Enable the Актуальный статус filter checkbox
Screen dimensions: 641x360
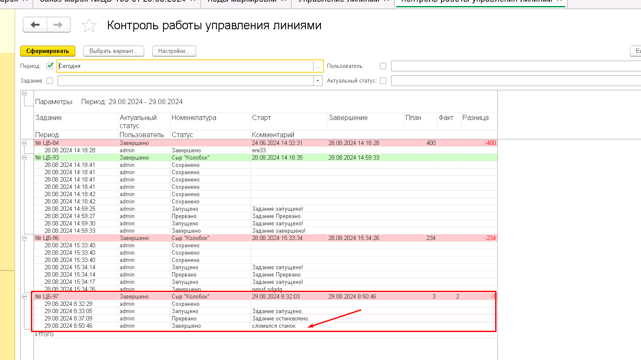383,80
